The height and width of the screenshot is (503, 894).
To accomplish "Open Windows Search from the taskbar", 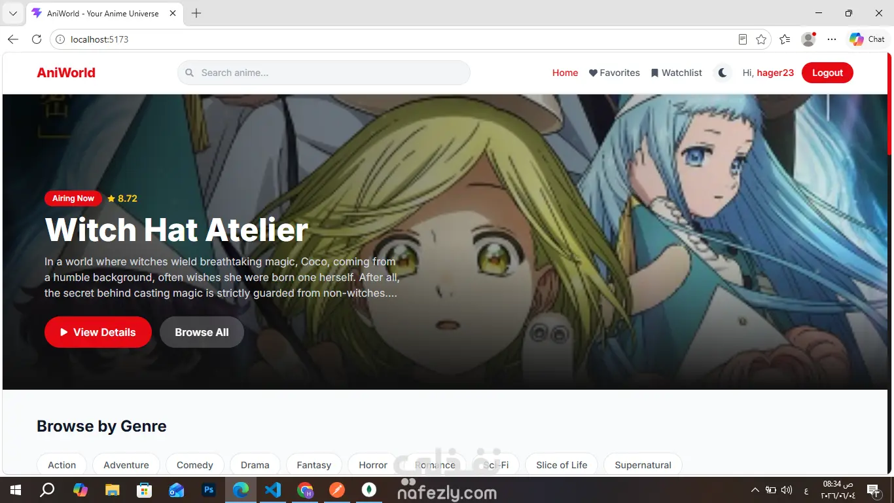I will click(47, 490).
